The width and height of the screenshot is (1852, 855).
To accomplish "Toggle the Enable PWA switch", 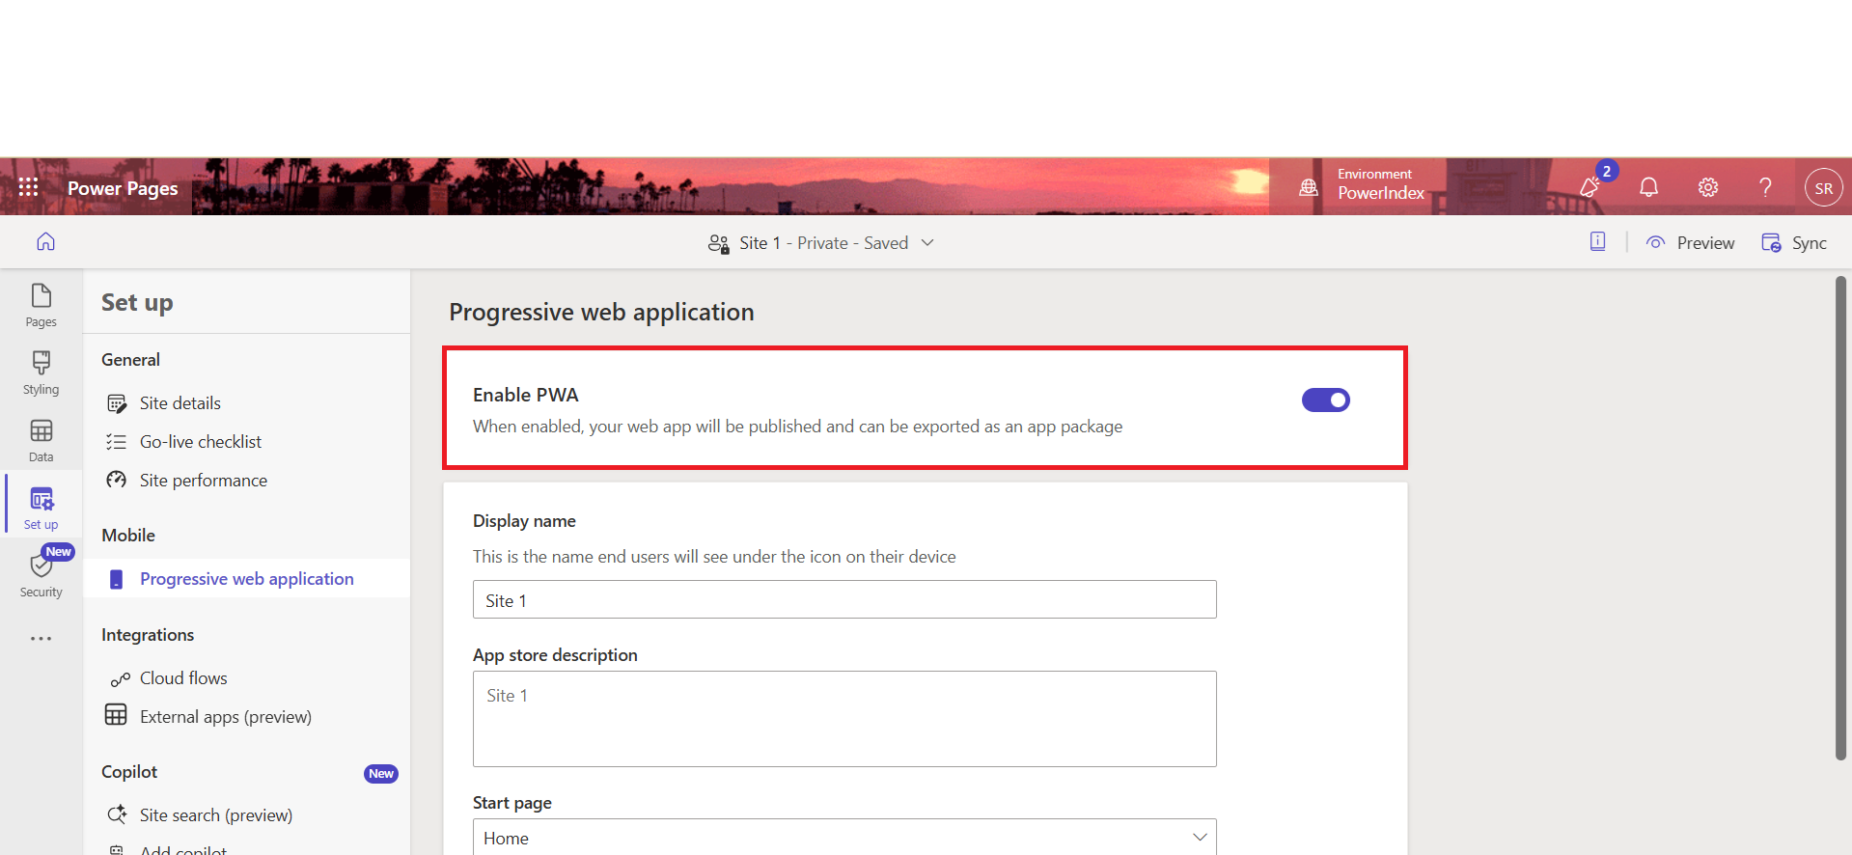I will point(1325,400).
